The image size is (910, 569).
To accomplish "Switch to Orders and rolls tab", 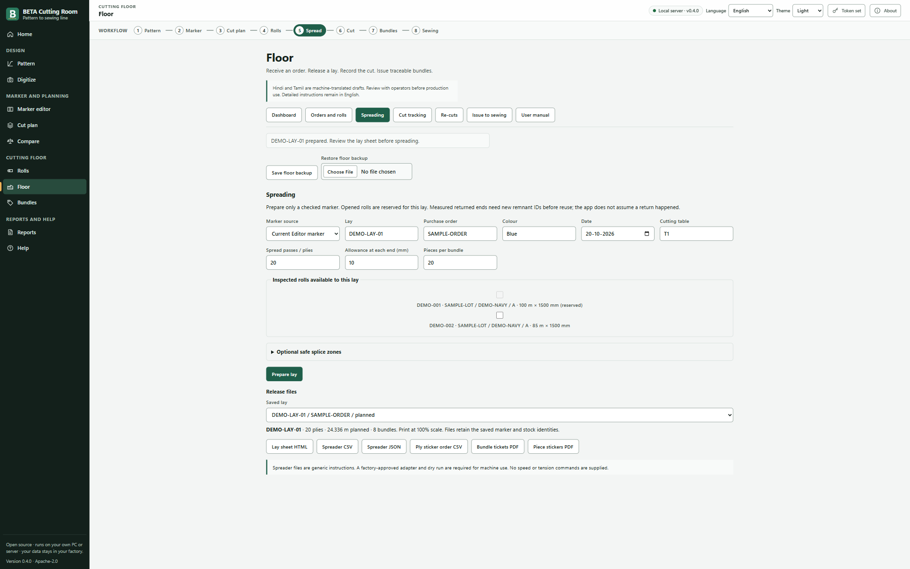I will pos(328,115).
